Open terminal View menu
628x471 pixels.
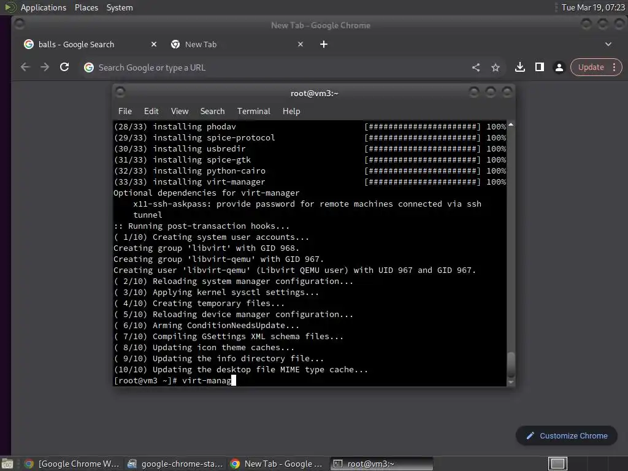[180, 112]
